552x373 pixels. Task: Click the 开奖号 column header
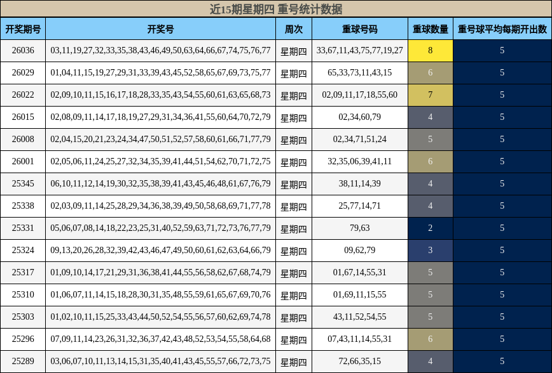[160, 28]
